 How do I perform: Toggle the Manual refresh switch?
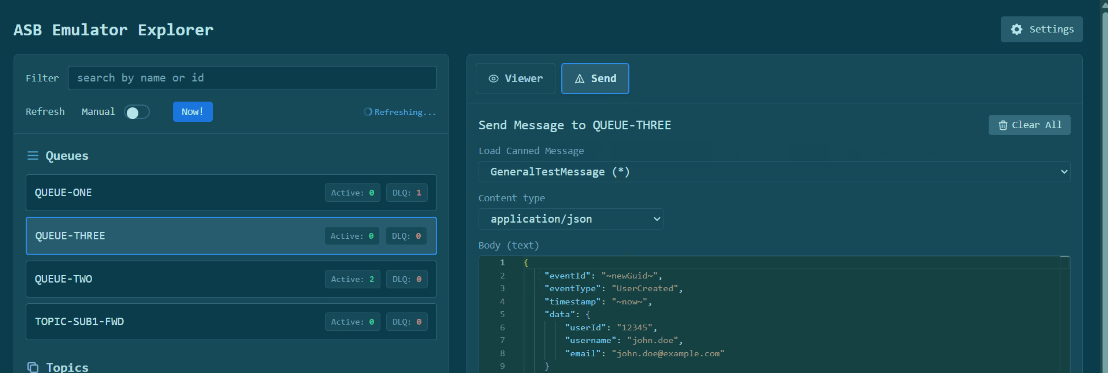[137, 112]
